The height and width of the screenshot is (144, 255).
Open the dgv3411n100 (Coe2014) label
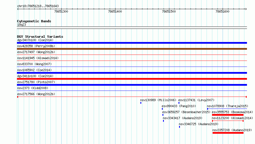(35, 76)
